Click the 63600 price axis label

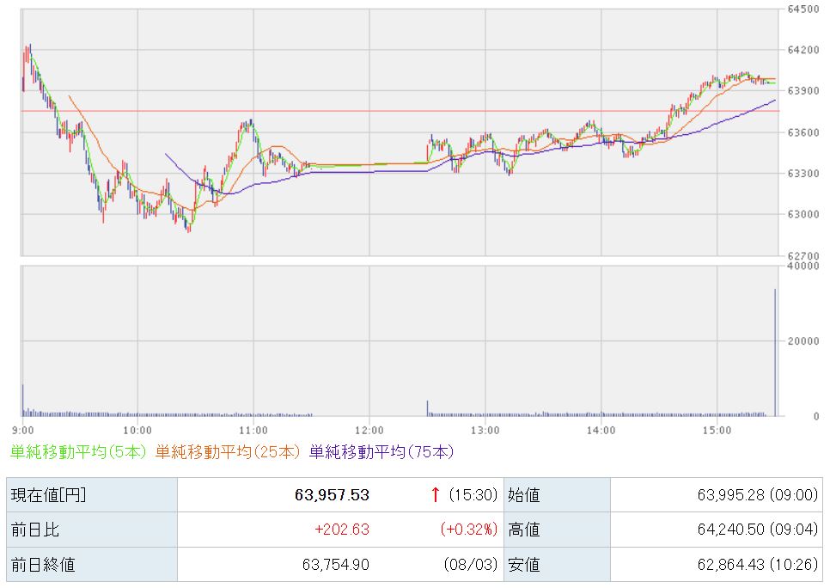click(803, 132)
